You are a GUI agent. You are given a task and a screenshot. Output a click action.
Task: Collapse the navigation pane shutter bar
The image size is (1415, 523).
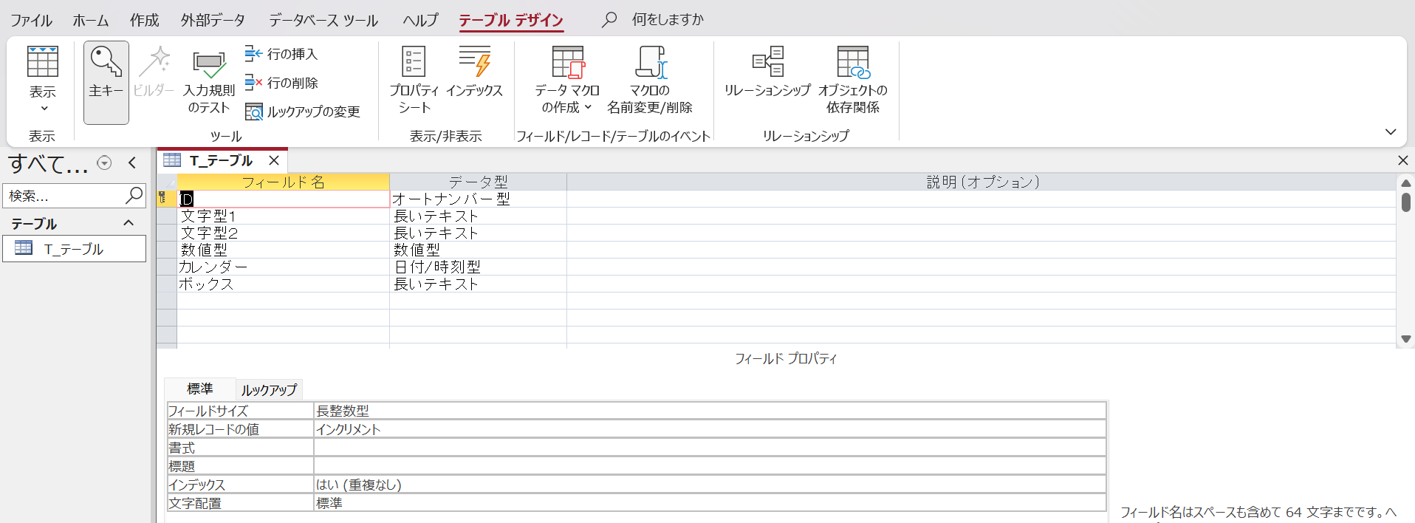tap(132, 163)
